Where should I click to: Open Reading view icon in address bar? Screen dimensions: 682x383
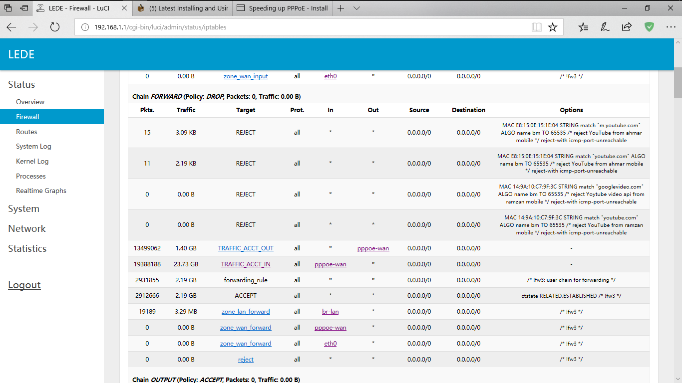tap(537, 27)
